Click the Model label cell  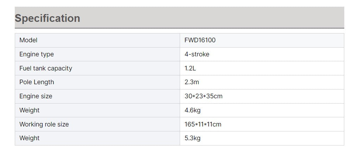tap(28, 40)
